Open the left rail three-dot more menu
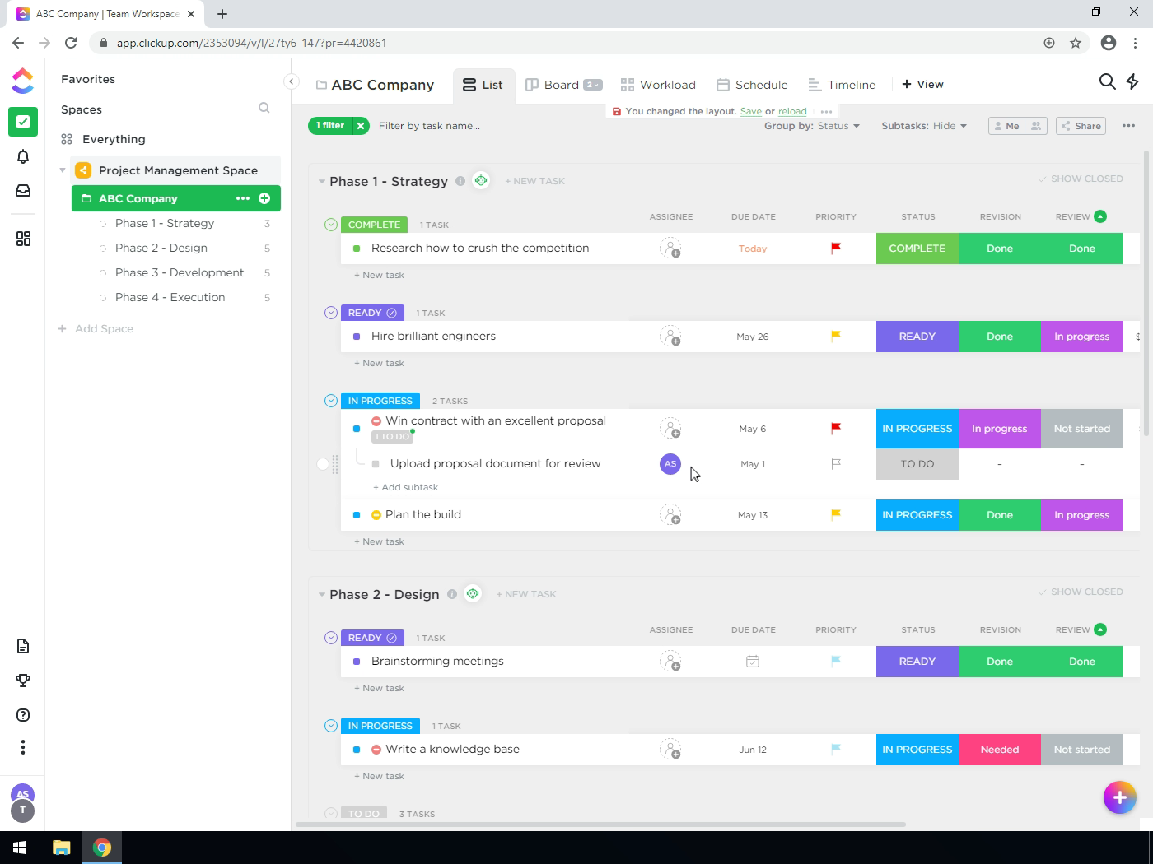Image resolution: width=1153 pixels, height=864 pixels. tap(23, 747)
